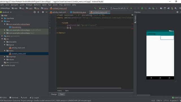Image resolution: width=181 pixels, height=102 pixels.
Task: Click the Stop icon in run toolbar
Action: (x=157, y=8)
